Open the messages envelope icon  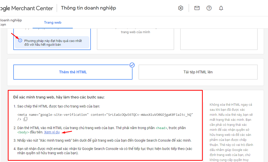tap(197, 8)
